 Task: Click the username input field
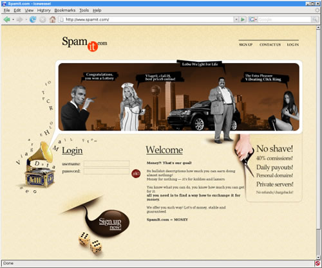coord(106,164)
